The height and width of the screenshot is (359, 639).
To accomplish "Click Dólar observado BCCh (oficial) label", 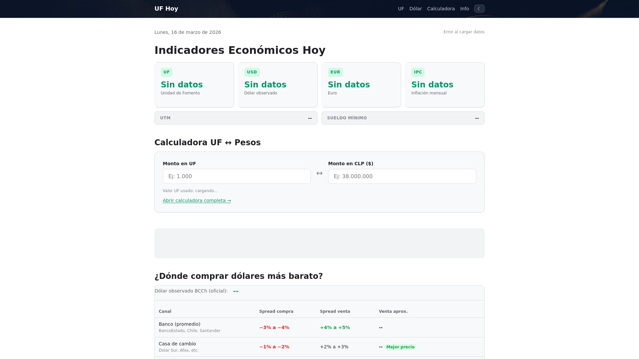I will [191, 291].
